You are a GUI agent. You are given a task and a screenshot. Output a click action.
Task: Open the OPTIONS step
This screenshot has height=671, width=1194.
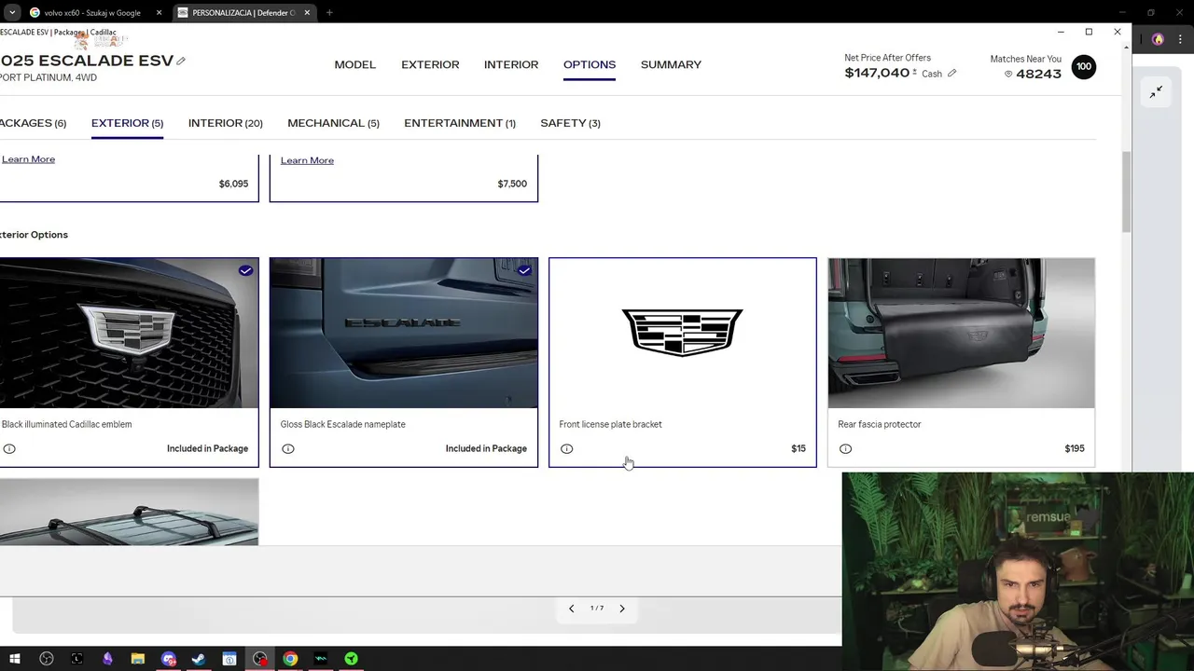[x=590, y=65]
